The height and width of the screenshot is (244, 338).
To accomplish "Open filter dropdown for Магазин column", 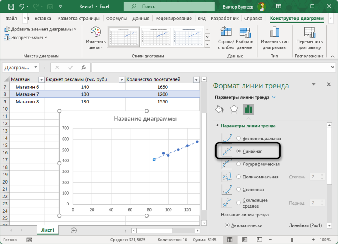I will (x=41, y=79).
